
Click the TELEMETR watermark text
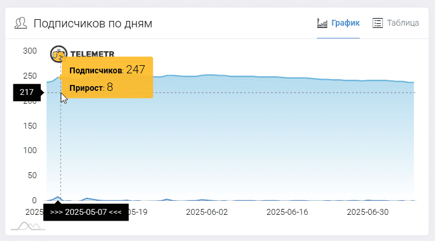point(92,54)
